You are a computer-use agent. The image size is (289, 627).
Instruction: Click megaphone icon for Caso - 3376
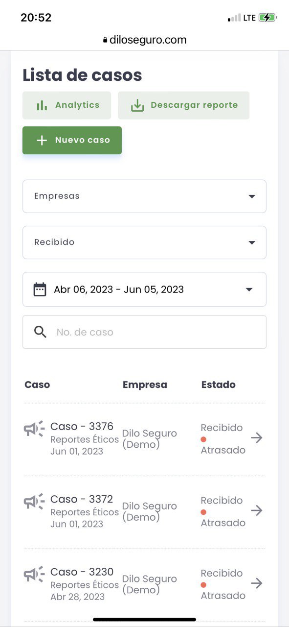[x=34, y=429]
